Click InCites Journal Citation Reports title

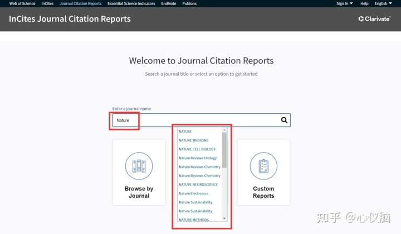[70, 19]
